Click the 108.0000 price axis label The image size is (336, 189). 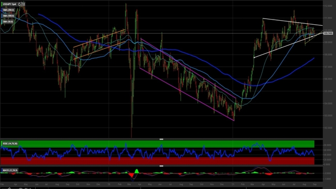pyautogui.click(x=328, y=55)
